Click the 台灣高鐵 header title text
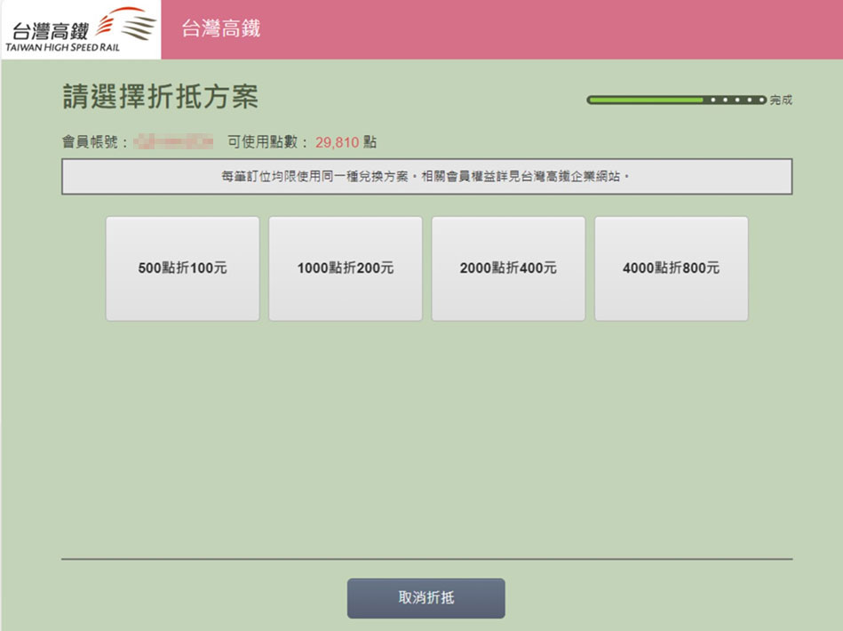This screenshot has height=631, width=843. tap(221, 28)
